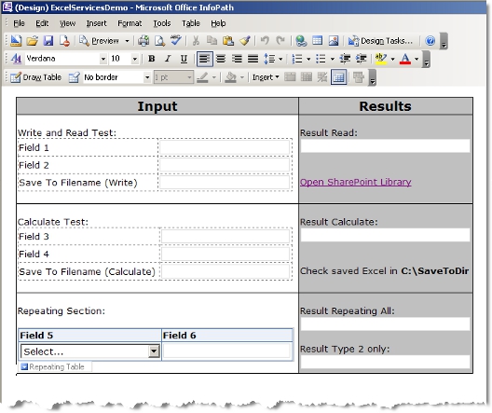Viewport: 492px width, 413px height.
Task: Toggle Center alignment
Action: point(221,59)
